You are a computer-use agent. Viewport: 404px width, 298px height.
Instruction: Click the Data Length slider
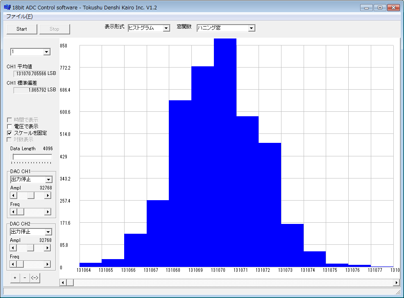pos(32,157)
